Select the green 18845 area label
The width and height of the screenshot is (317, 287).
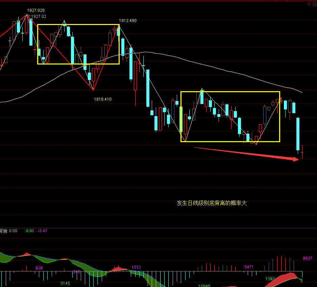pyautogui.click(x=204, y=286)
